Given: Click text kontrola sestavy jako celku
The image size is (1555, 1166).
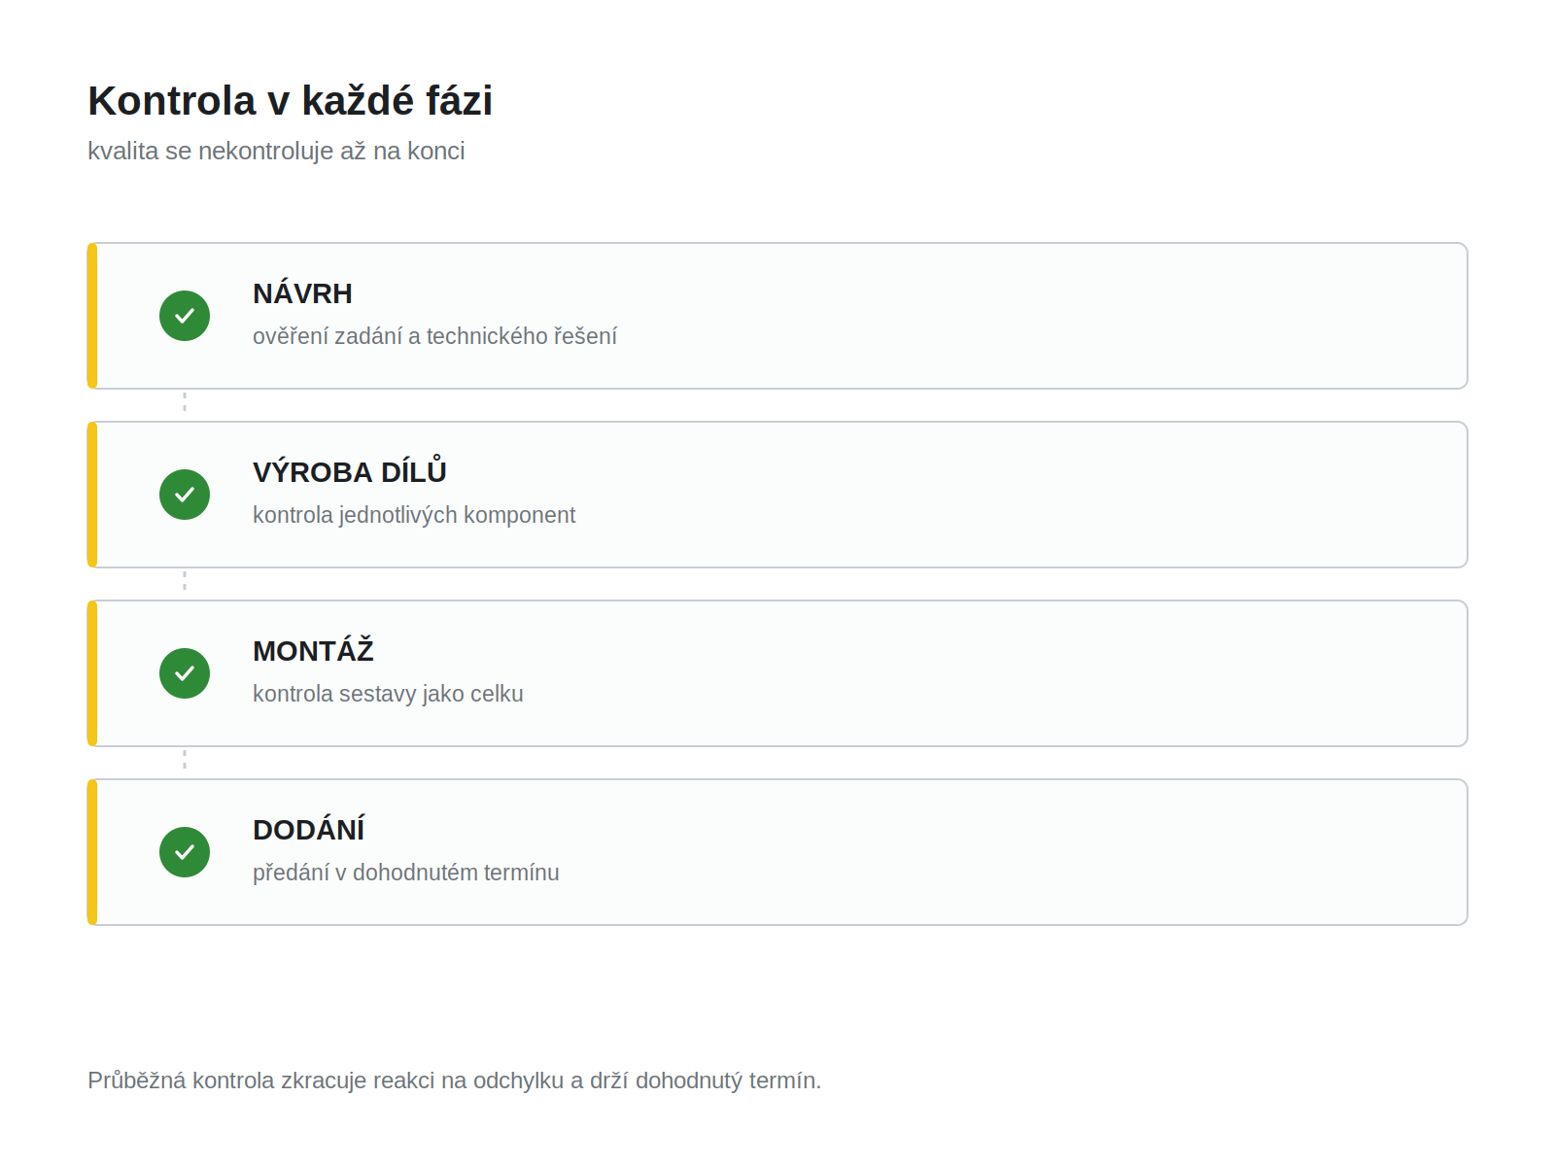Looking at the screenshot, I should click(x=388, y=694).
